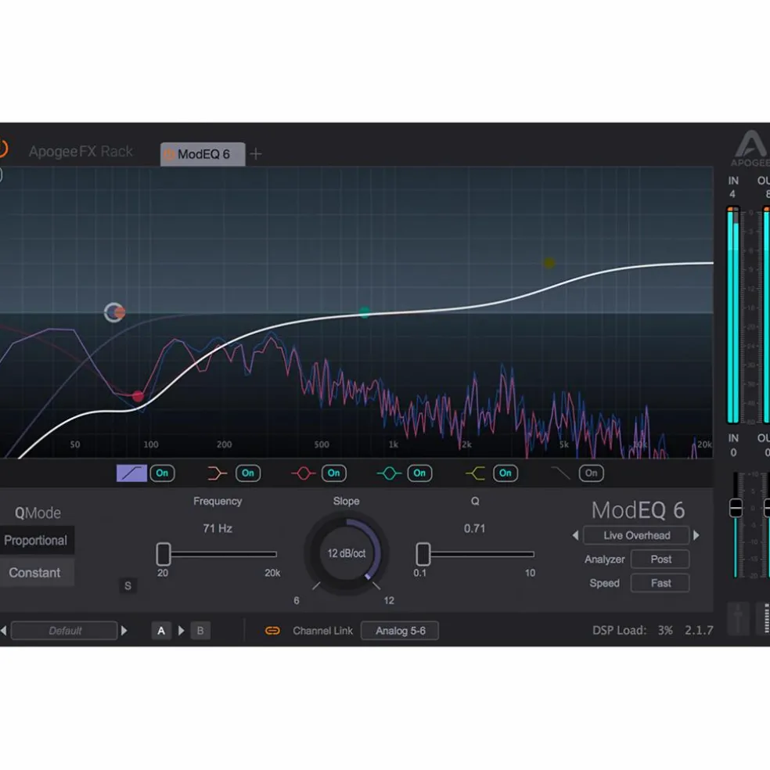Select the low shelf band icon
This screenshot has width=770, height=770.
click(x=217, y=473)
